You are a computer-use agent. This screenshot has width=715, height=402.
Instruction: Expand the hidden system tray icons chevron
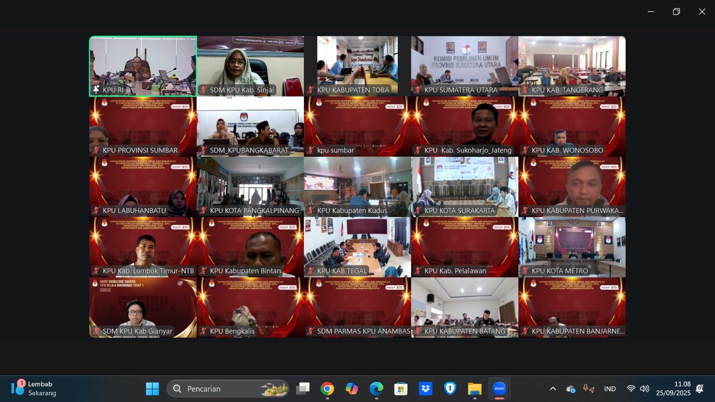(553, 389)
